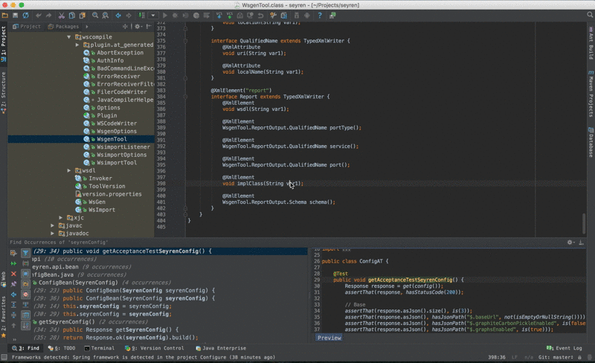The height and width of the screenshot is (363, 595).
Task: Click the Find panel settings gear icon
Action: 570,242
